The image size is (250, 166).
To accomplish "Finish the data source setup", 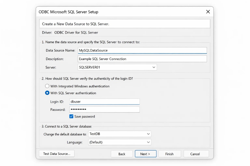I will coord(170,154).
